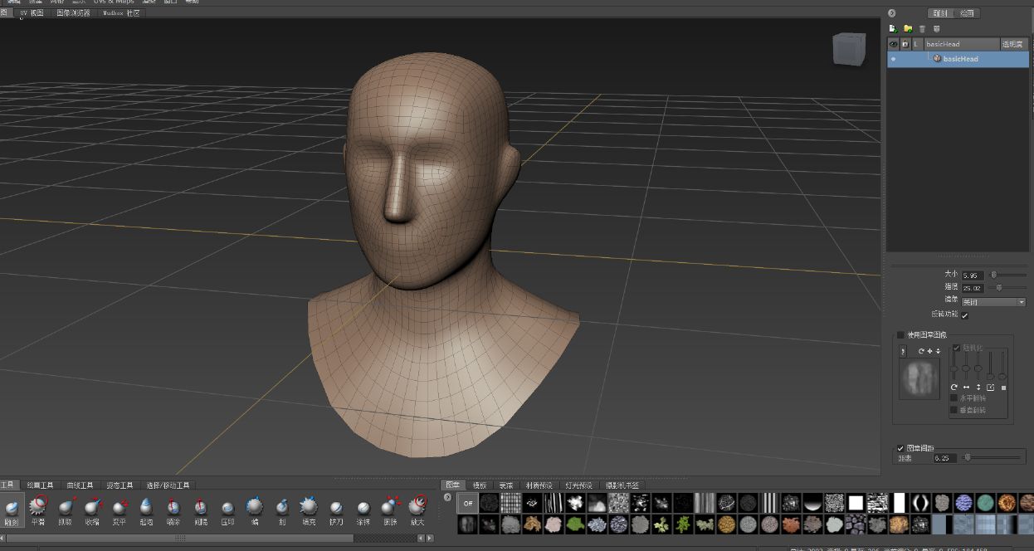This screenshot has width=1034, height=551.
Task: Toggle the lock column header in layers
Action: point(905,44)
